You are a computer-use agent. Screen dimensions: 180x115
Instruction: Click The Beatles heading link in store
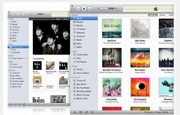click(38, 59)
